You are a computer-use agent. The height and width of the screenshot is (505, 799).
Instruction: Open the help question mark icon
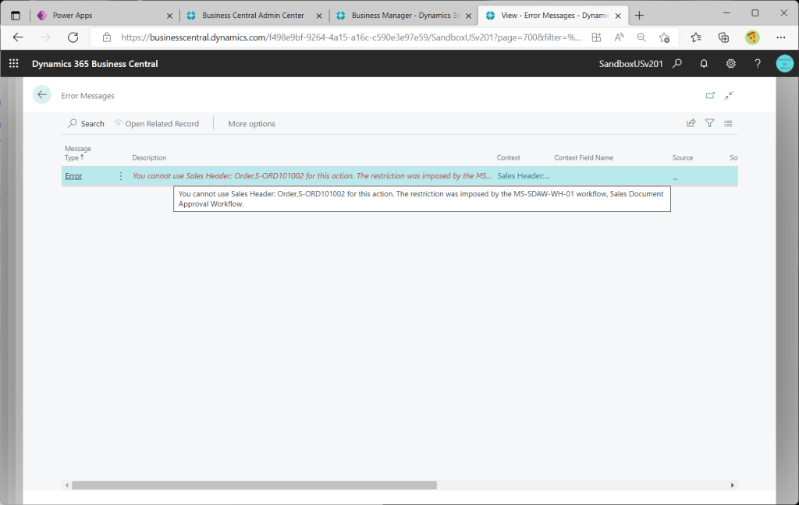click(758, 64)
